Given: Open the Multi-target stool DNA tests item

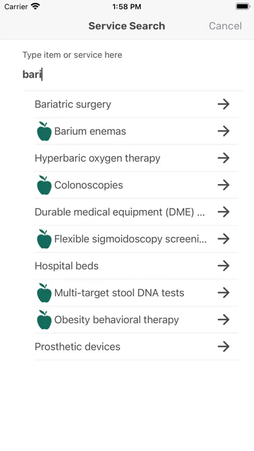Looking at the screenshot, I should 136,293.
